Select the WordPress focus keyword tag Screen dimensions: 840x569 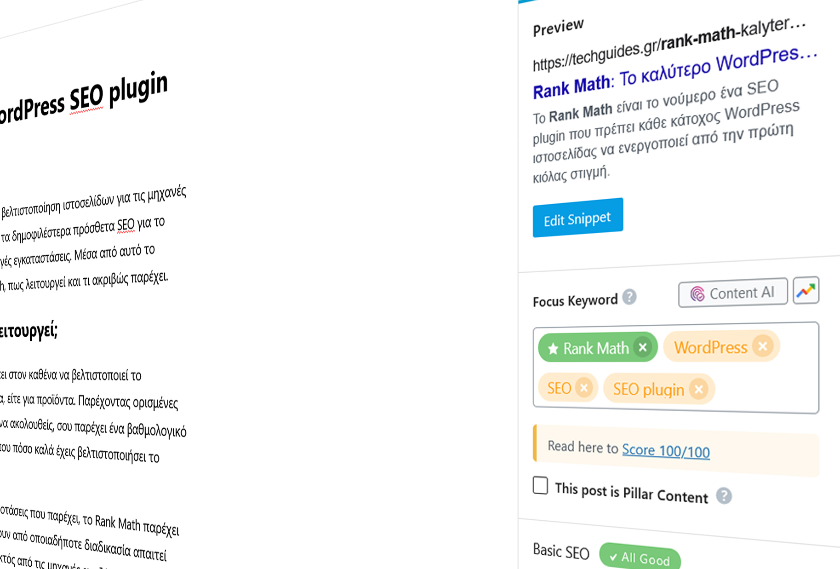(710, 348)
